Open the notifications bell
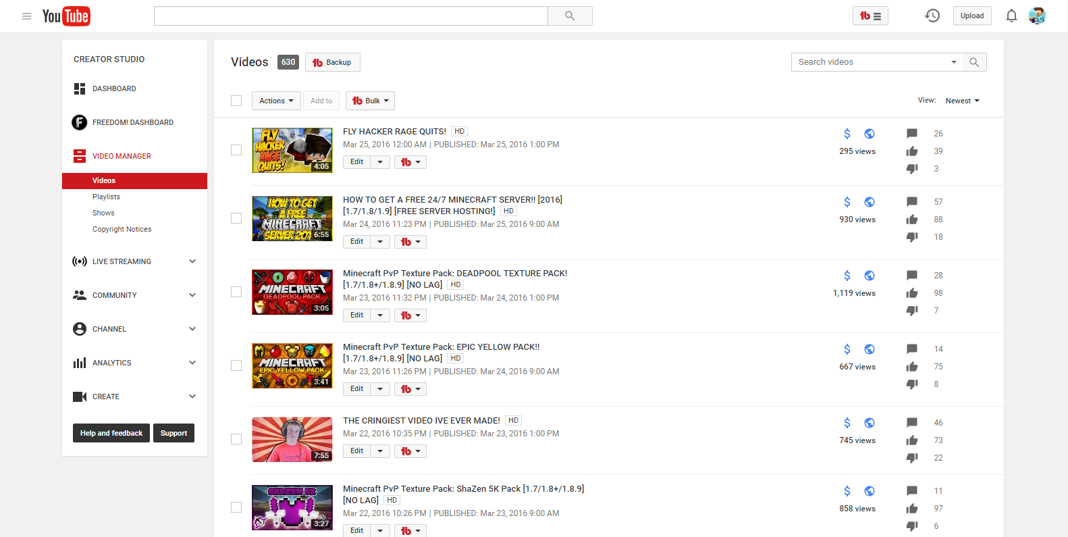 (x=1011, y=16)
